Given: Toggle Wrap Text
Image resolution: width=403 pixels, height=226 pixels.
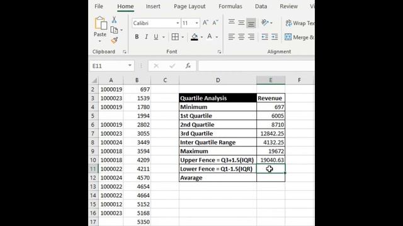Looking at the screenshot, I should [x=300, y=23].
